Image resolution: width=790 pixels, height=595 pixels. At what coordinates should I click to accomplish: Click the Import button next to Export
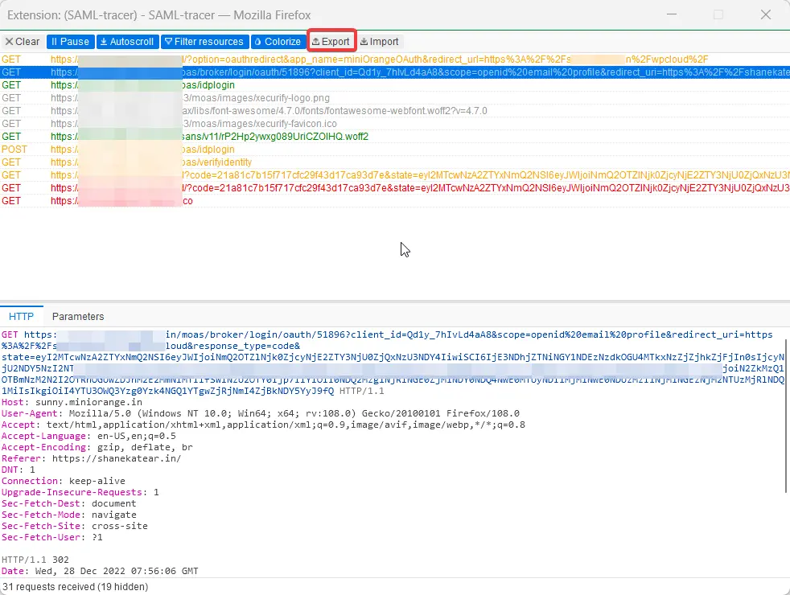coord(378,41)
